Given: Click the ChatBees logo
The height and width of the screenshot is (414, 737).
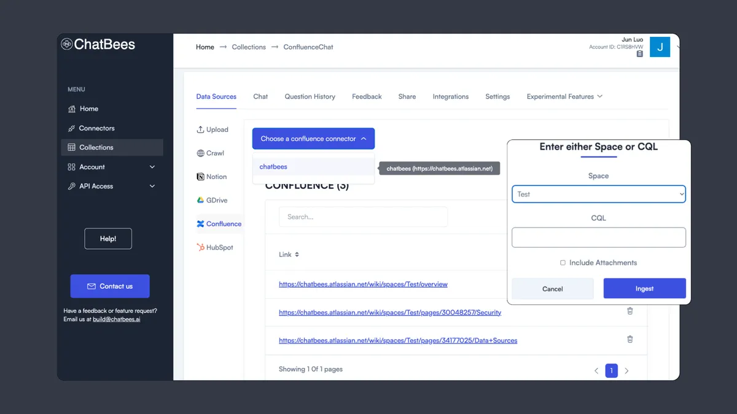Looking at the screenshot, I should pyautogui.click(x=98, y=44).
